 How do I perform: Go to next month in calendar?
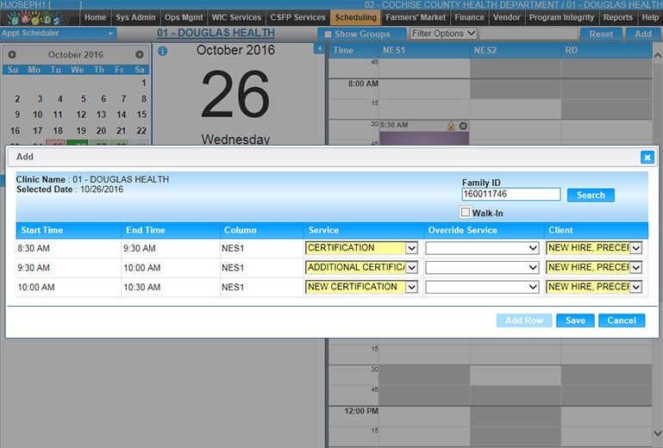(140, 54)
